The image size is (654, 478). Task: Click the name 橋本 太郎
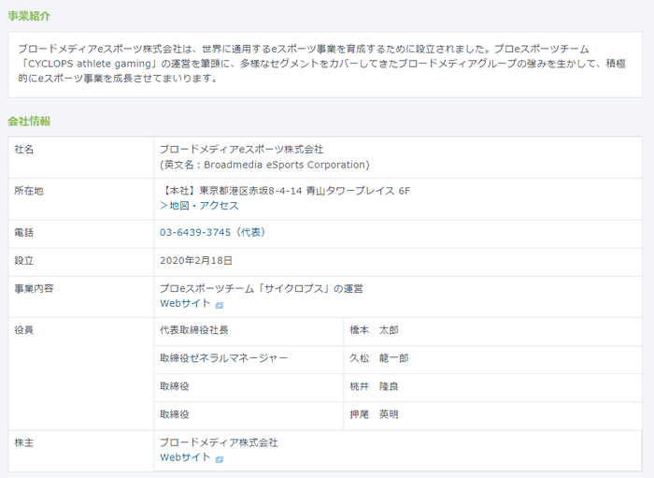tap(374, 330)
